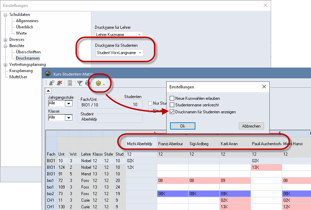Expand the Diverses tree node
311x210 pixels.
pos(5,40)
